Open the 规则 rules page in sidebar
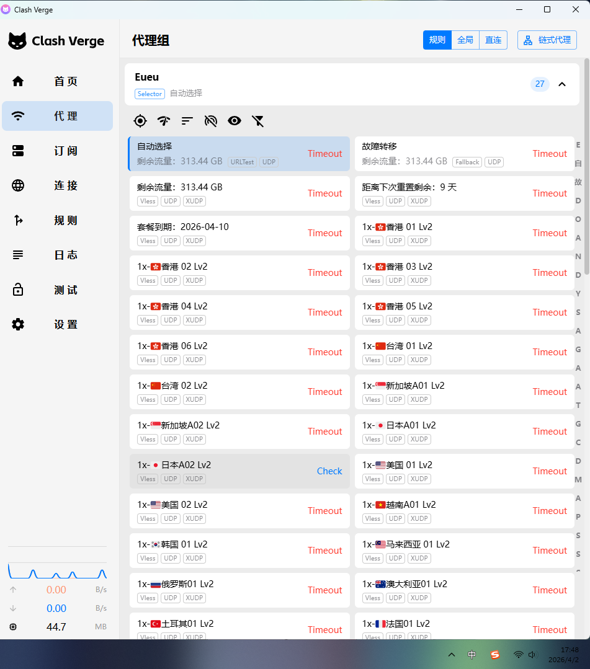The width and height of the screenshot is (590, 669). pos(58,220)
